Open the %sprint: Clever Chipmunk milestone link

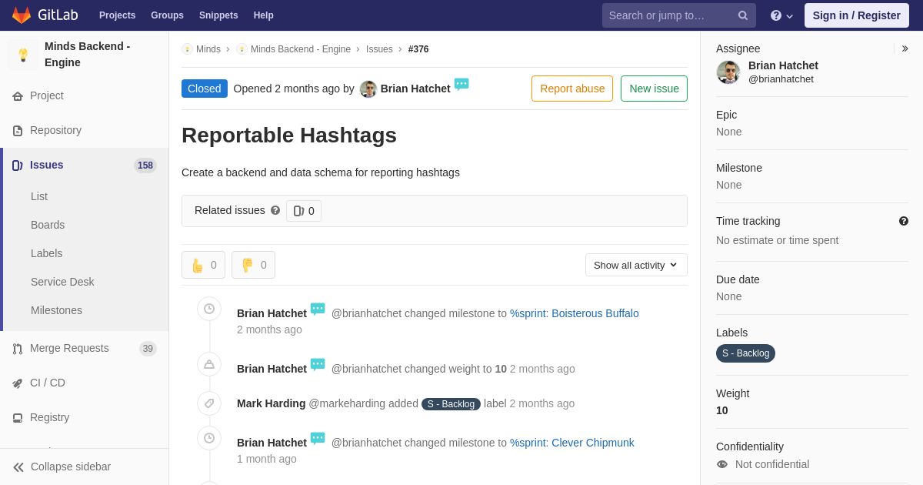572,443
